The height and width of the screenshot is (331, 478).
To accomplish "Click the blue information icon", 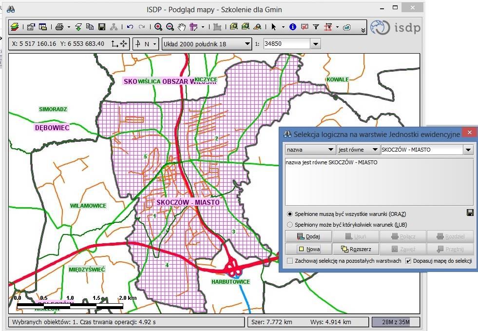I will pyautogui.click(x=293, y=27).
